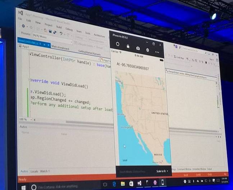Click the taskbar clock
233x190 pixels.
coord(224,180)
